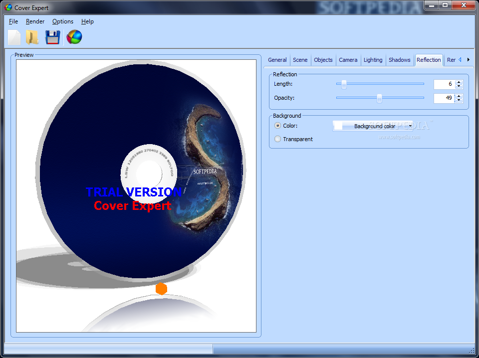Screen dimensions: 479x358
Task: Decrease Length with the down spinner
Action: click(x=459, y=87)
